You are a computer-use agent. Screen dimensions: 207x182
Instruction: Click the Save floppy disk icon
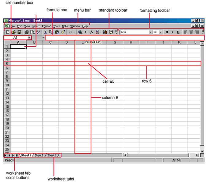pos(19,32)
